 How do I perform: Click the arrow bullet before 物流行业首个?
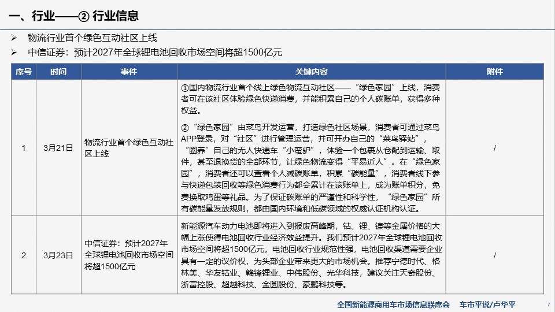(14, 38)
